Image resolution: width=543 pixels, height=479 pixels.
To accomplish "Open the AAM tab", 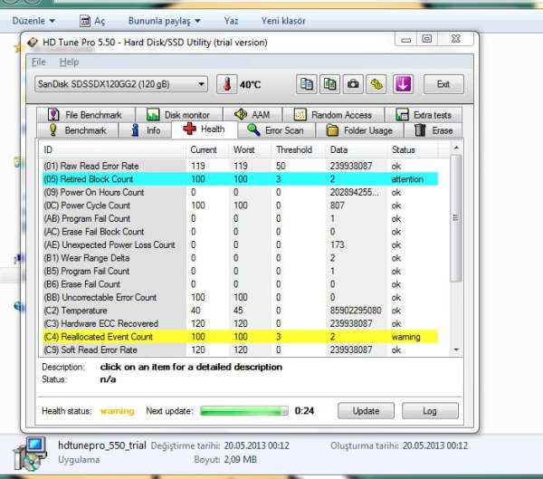I will pyautogui.click(x=252, y=115).
